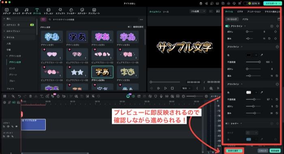Switch to アニメーション tab in properties panel
The height and width of the screenshot is (154, 284).
[x=254, y=12]
